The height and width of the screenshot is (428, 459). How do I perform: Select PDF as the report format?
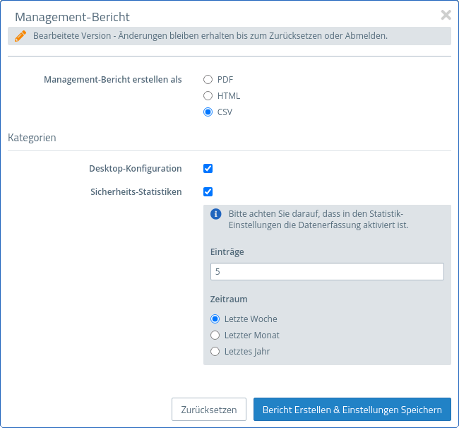(x=208, y=80)
